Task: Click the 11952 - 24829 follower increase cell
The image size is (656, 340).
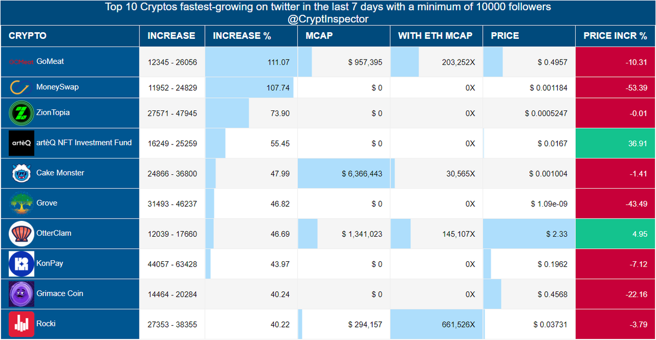Action: click(172, 87)
